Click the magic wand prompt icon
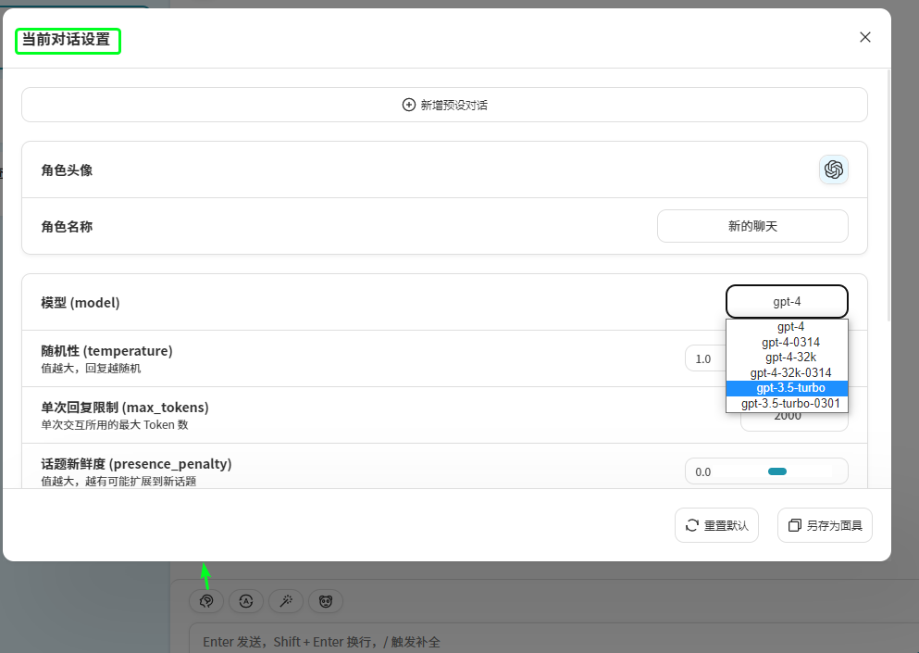Image resolution: width=919 pixels, height=653 pixels. 286,601
